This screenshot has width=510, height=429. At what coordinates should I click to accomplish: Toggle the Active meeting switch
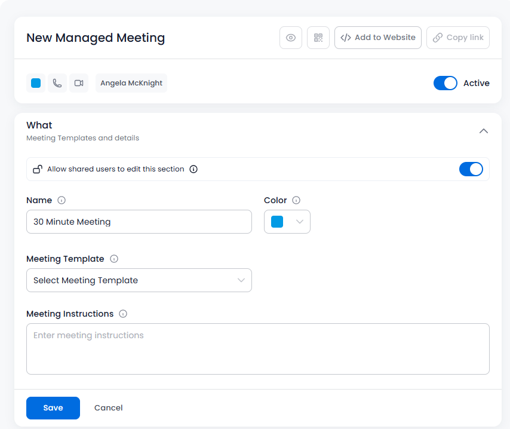(x=446, y=83)
